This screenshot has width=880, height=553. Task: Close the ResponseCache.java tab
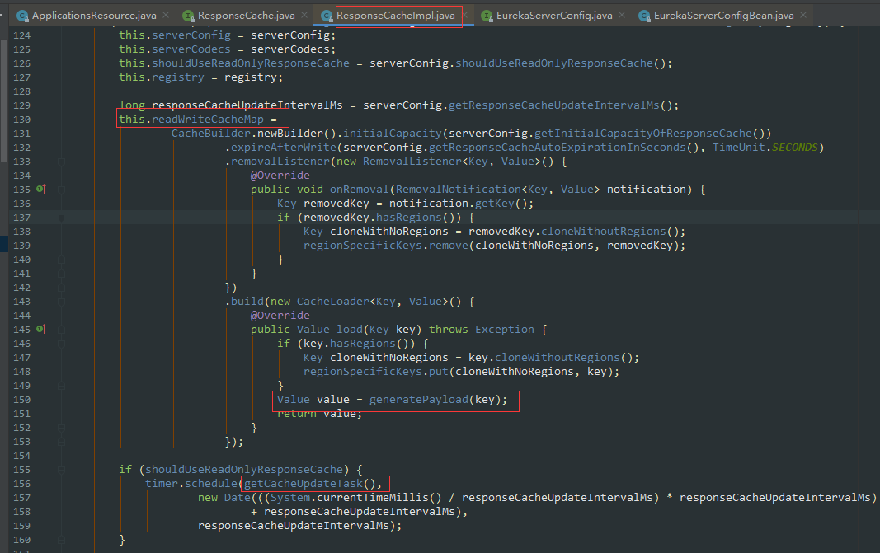click(304, 15)
